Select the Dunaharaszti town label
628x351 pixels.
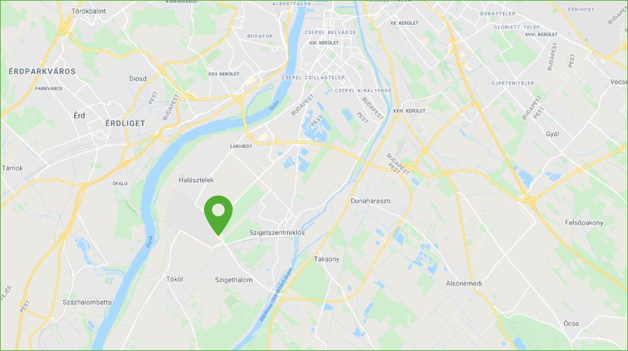(371, 201)
